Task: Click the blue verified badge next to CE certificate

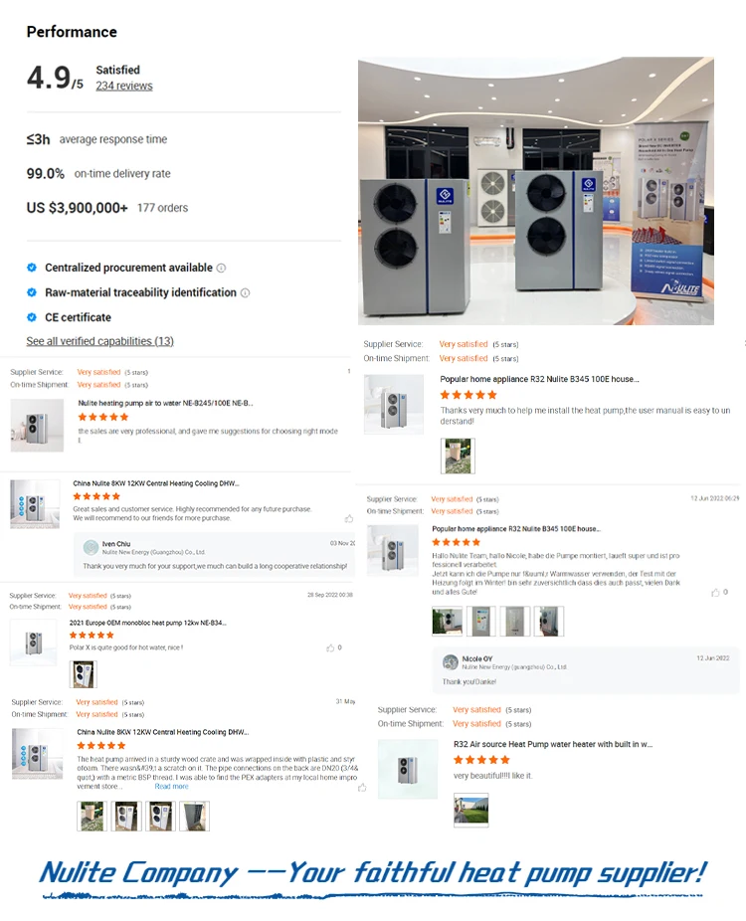Action: [32, 317]
